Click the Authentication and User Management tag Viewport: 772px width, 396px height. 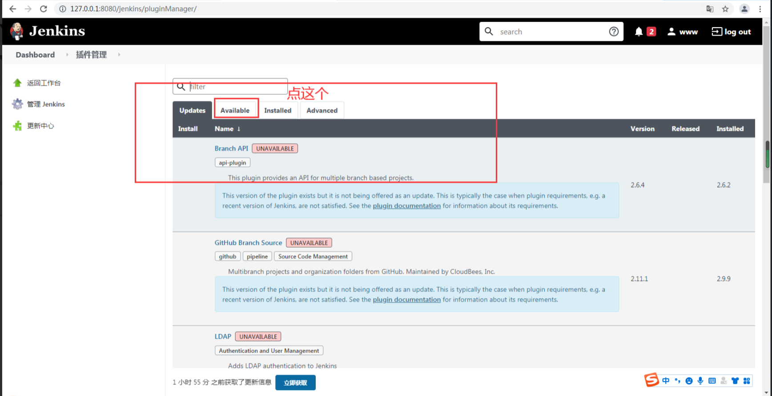pos(269,351)
